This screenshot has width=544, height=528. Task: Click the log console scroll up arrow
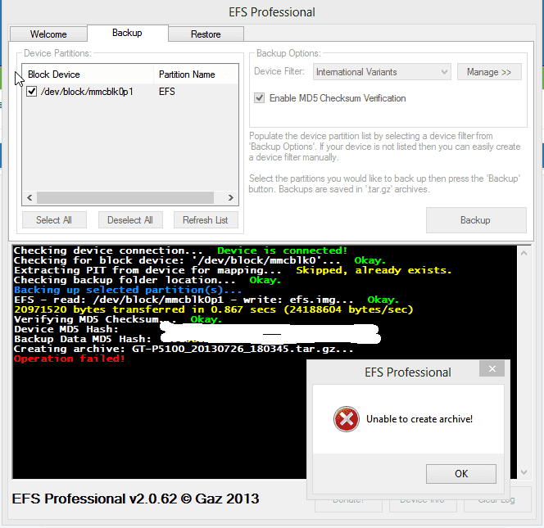coord(524,253)
